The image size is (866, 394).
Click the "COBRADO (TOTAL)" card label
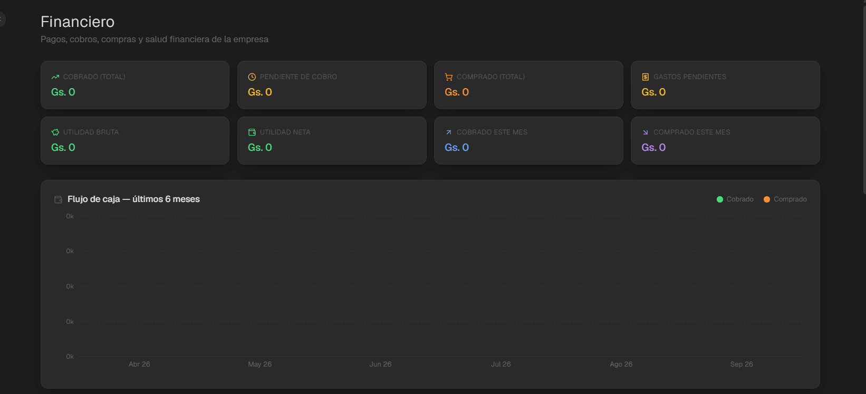[94, 77]
